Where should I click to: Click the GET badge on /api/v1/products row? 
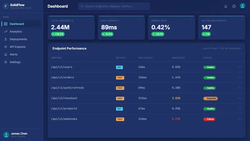click(119, 109)
